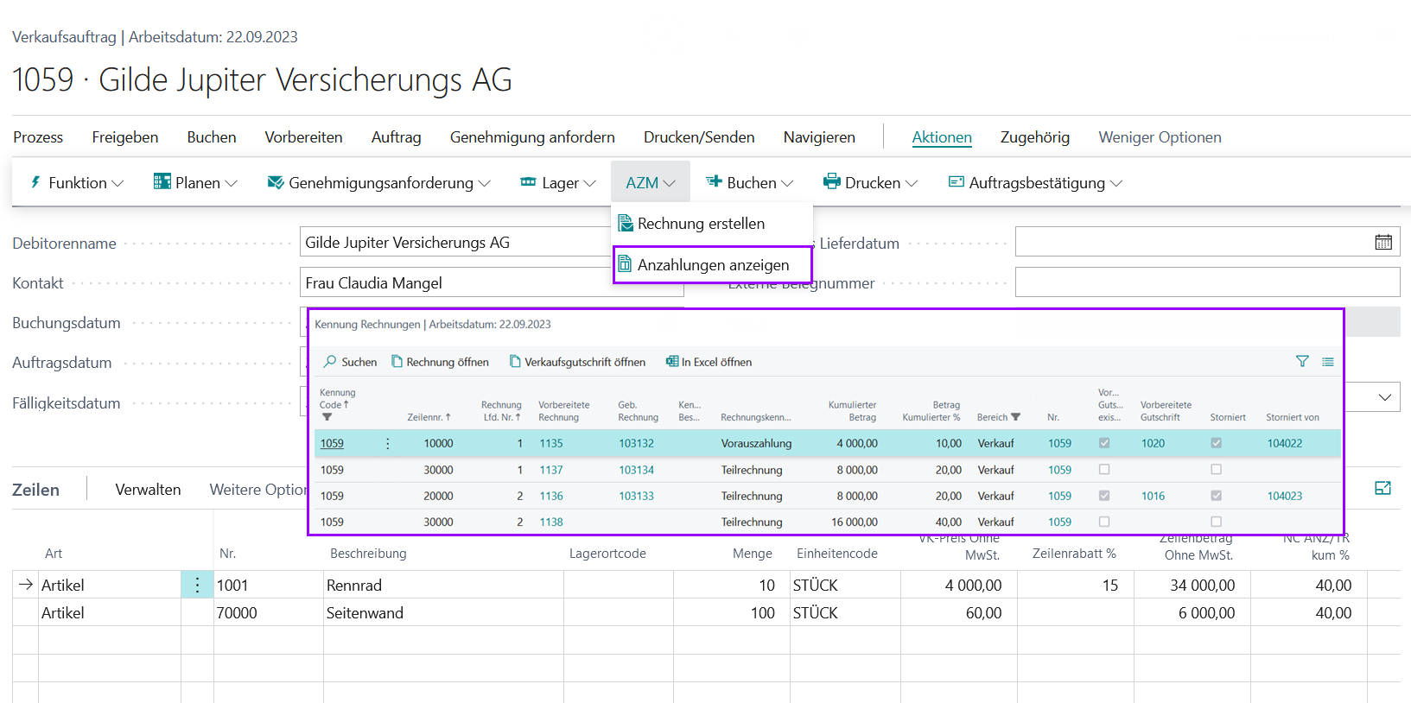Toggle Vor. Guts. exis. checkbox for Rechnung 1135
The image size is (1411, 703).
click(1104, 443)
